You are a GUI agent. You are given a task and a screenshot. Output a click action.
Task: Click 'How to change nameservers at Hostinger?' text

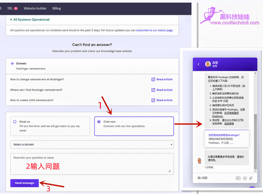pyautogui.click(x=37, y=79)
